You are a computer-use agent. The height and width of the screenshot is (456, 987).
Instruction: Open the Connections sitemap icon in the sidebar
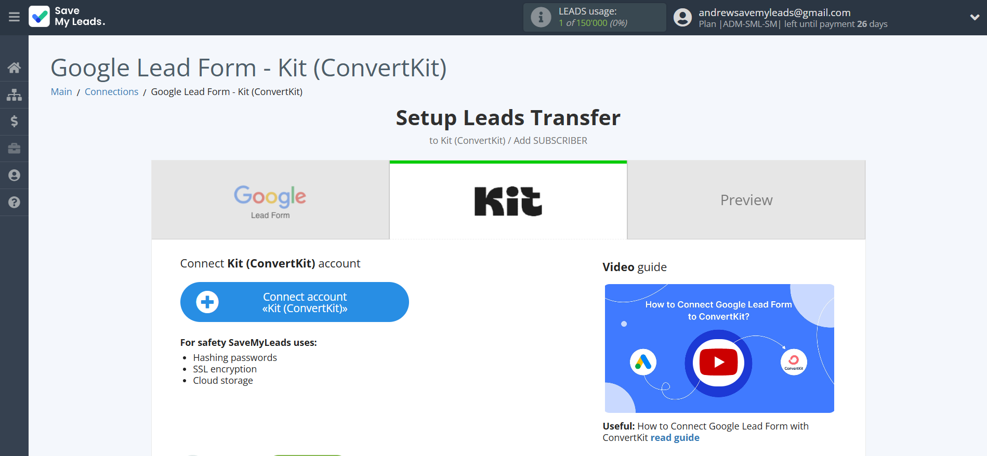click(14, 95)
